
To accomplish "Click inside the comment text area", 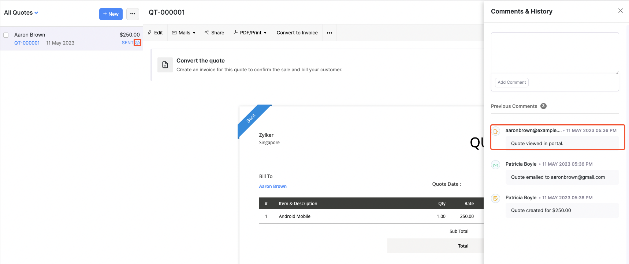I will coord(555,53).
